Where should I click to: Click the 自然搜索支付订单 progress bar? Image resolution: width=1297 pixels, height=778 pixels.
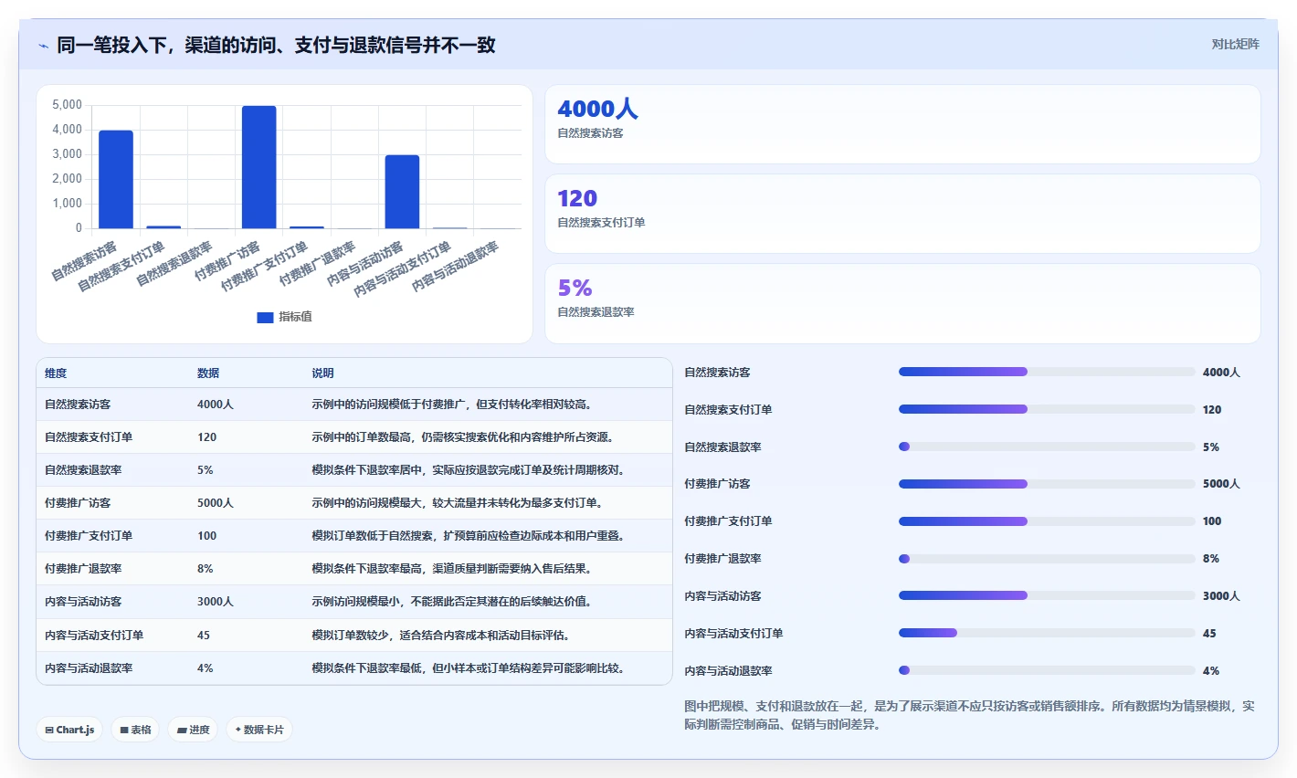1047,409
